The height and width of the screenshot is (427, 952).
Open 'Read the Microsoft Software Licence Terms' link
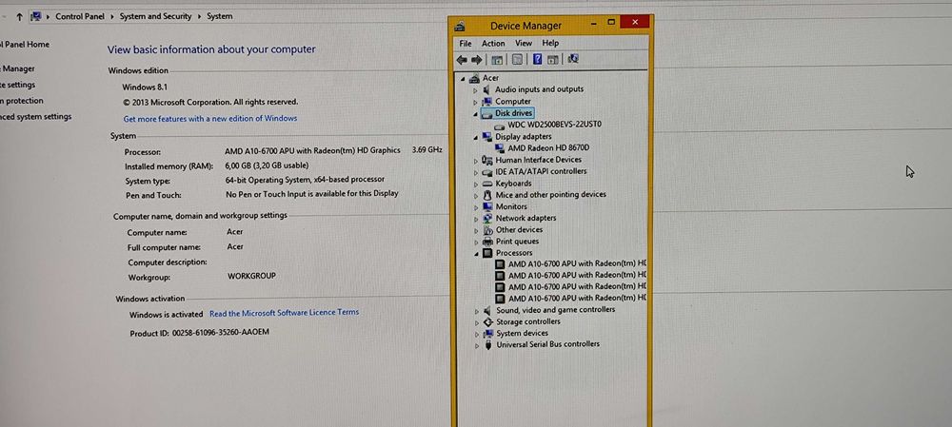[284, 313]
